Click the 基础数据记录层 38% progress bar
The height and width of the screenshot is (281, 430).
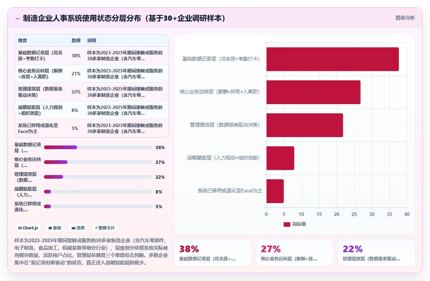click(98, 147)
